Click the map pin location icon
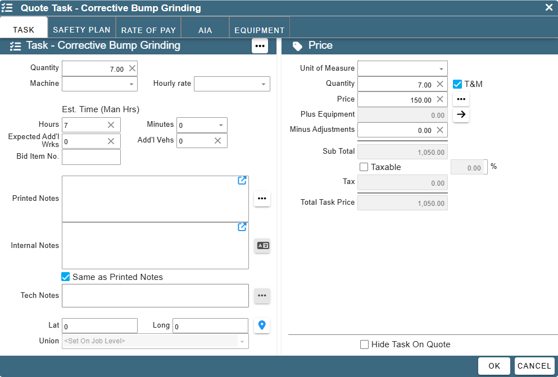 (262, 325)
